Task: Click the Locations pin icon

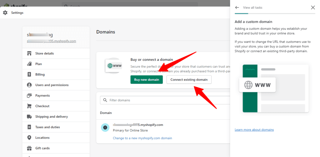Action: (x=29, y=138)
